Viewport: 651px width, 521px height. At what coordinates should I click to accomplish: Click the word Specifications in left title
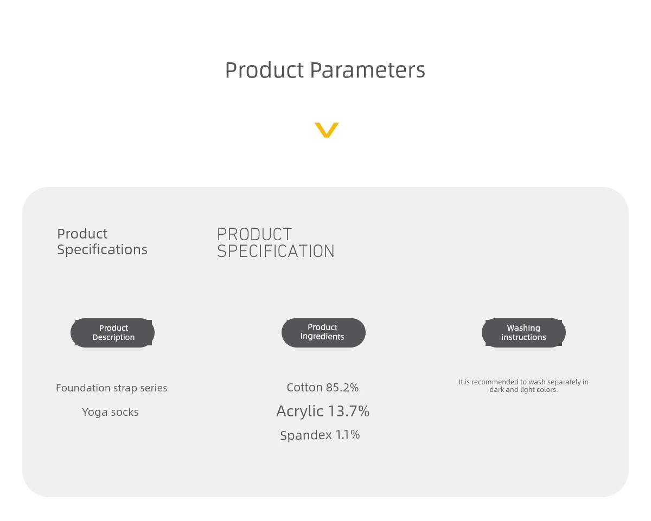pos(102,249)
